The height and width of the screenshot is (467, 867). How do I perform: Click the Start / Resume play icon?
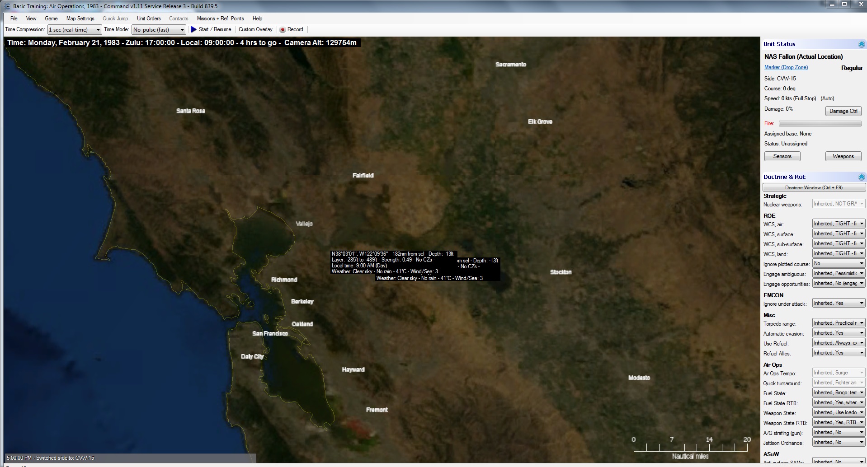coord(194,29)
